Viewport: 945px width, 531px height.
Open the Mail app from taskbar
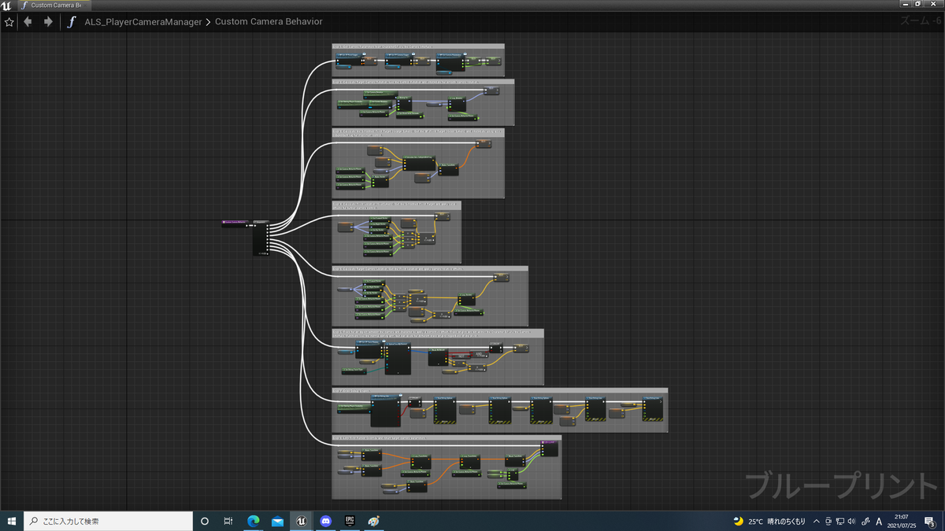coord(277,521)
